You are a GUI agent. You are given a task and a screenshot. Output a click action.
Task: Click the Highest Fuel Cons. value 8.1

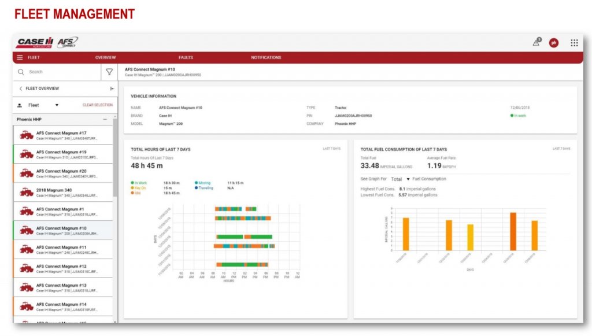point(402,189)
